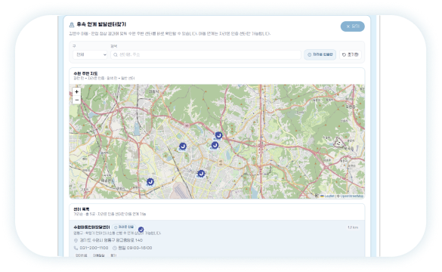Click the certification badge on first center card
This screenshot has width=442, height=272.
pyautogui.click(x=124, y=227)
